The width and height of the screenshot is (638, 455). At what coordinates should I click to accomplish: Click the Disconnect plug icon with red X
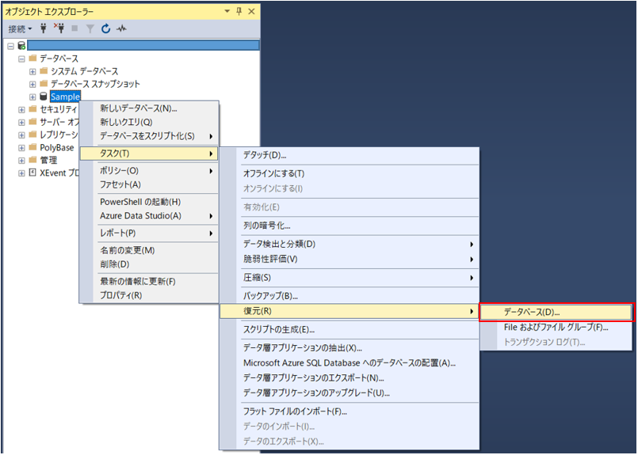pos(59,28)
